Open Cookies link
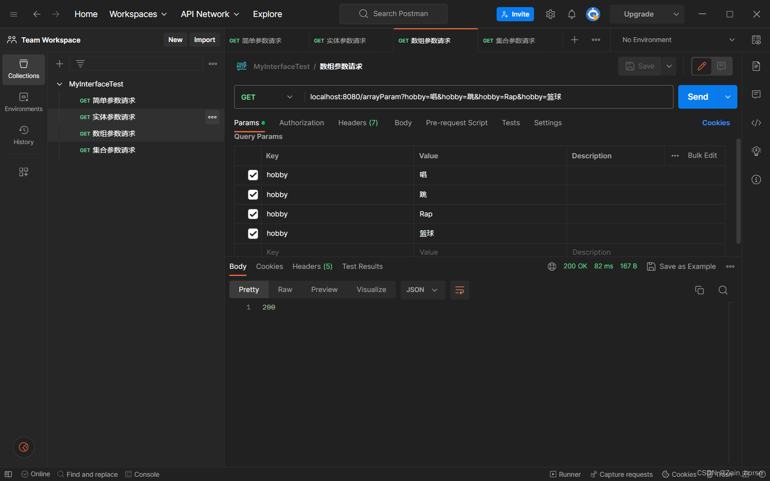The height and width of the screenshot is (481, 770). pos(716,123)
